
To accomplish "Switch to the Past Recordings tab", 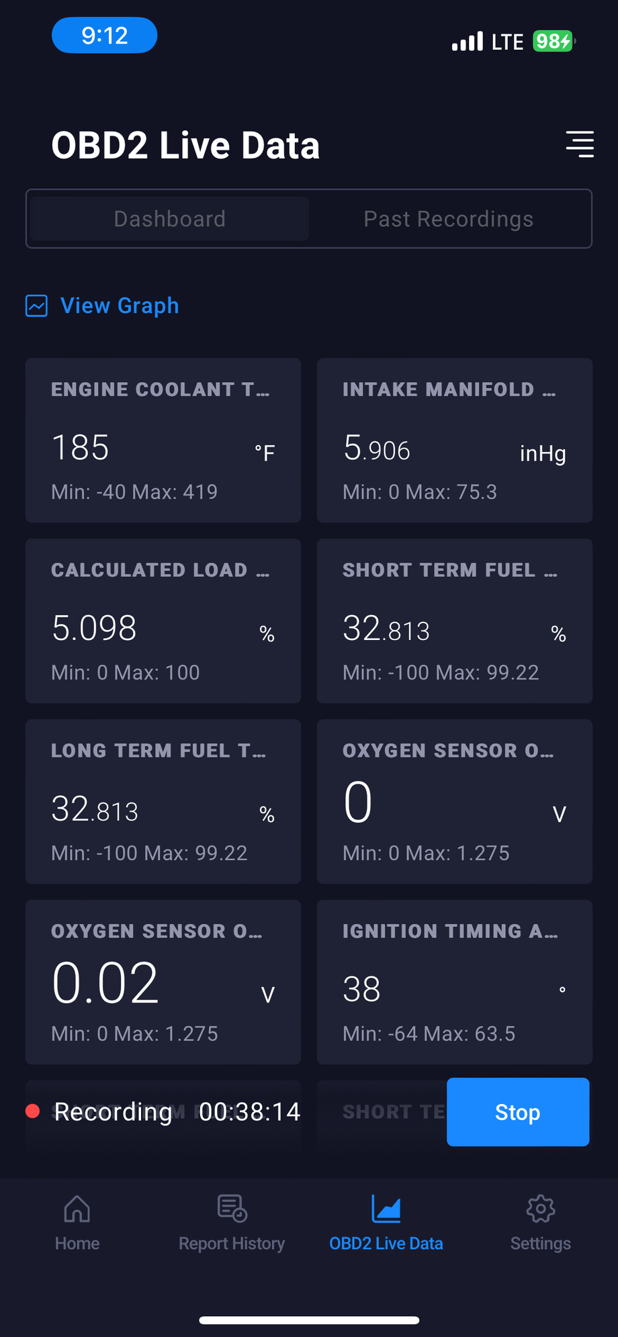I will pyautogui.click(x=448, y=219).
